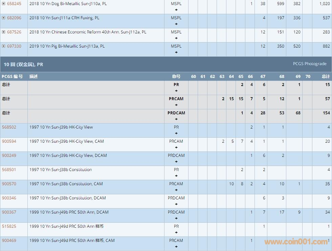
Task: Click plus icon under PRDCAM for coin 900367
Action: pyautogui.click(x=176, y=218)
